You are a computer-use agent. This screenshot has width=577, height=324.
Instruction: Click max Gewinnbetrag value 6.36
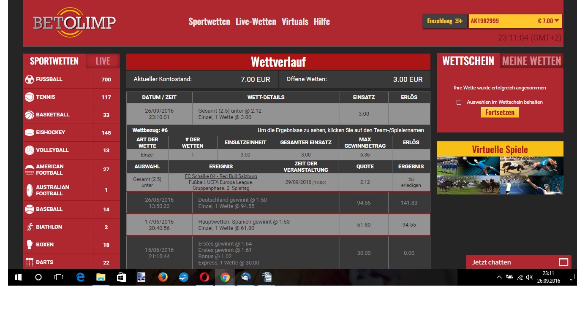point(365,155)
